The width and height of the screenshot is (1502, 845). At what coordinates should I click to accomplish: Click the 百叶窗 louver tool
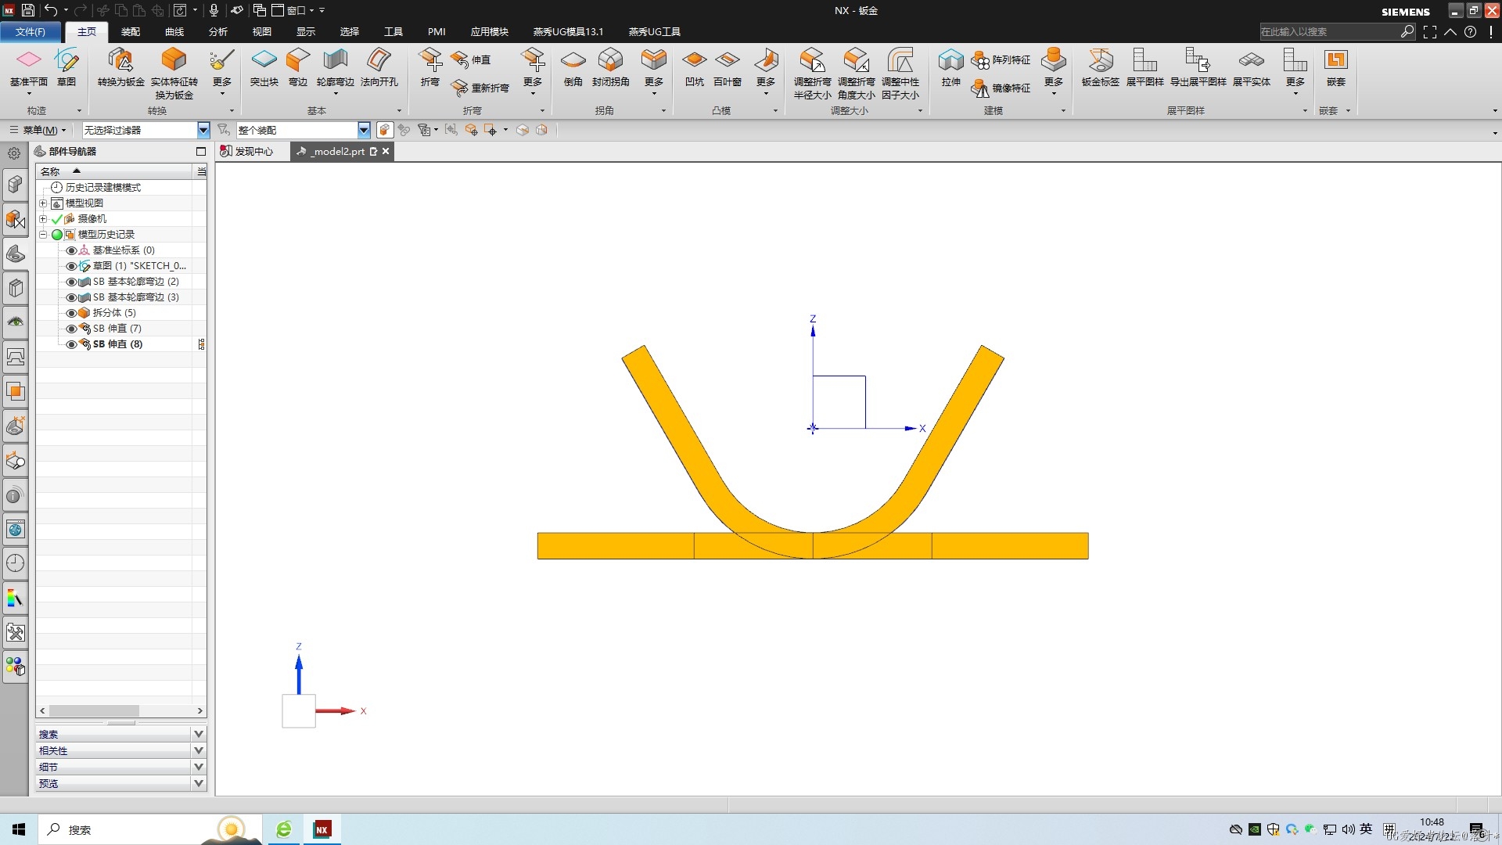[x=728, y=67]
